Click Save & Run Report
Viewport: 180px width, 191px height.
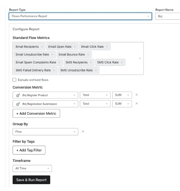click(31, 180)
